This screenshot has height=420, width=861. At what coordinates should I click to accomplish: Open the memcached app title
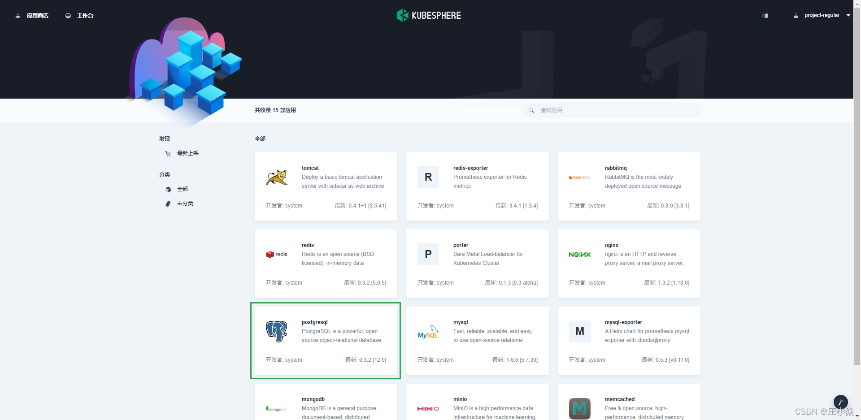[620, 399]
